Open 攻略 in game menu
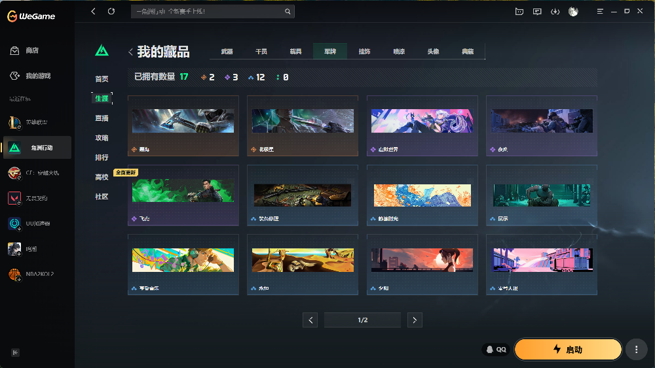This screenshot has width=655, height=368. [102, 137]
